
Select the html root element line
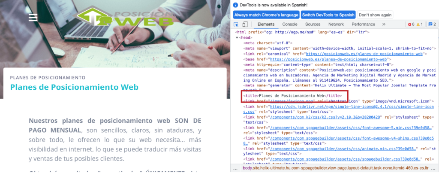tap(302, 32)
